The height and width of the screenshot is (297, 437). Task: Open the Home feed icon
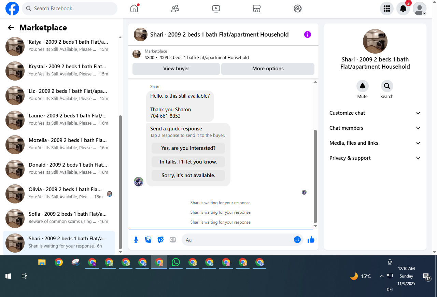[x=134, y=9]
